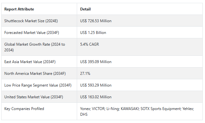Click the KAWASAKI company name text
This screenshot has width=205, height=123.
[x=130, y=109]
